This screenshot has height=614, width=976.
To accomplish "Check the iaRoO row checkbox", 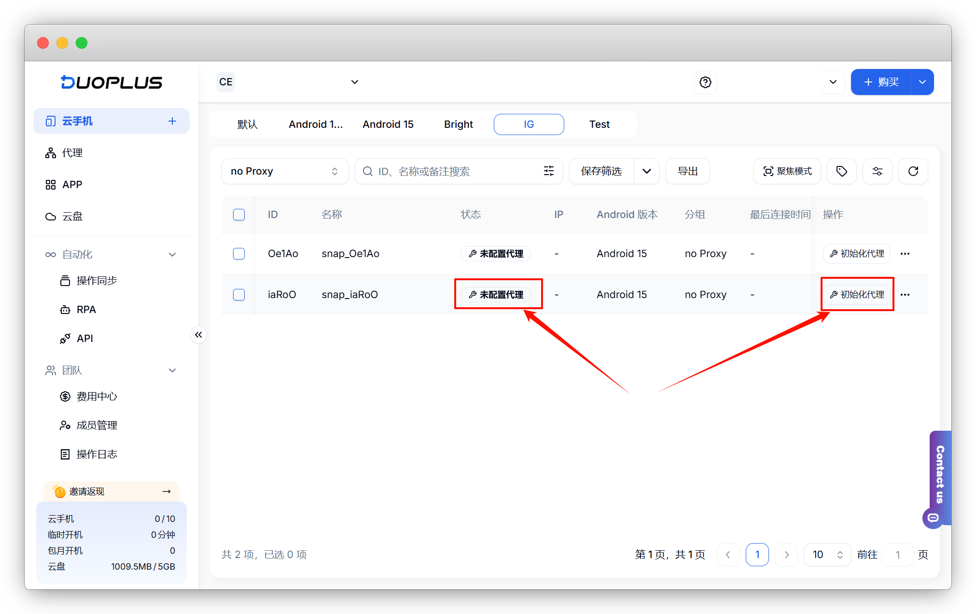I will (x=239, y=295).
